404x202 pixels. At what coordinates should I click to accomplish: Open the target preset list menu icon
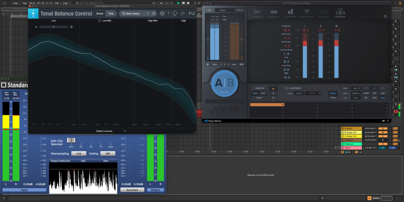(x=153, y=13)
